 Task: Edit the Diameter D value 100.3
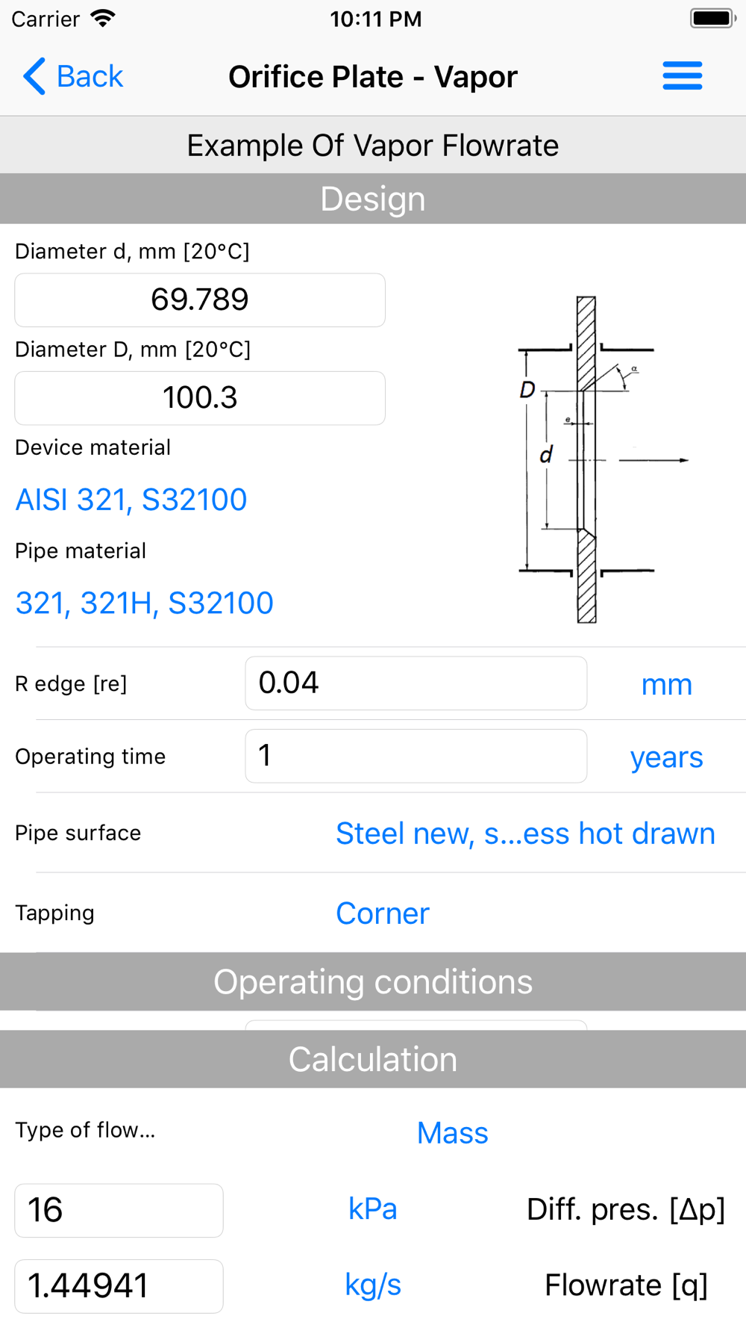pyautogui.click(x=200, y=398)
